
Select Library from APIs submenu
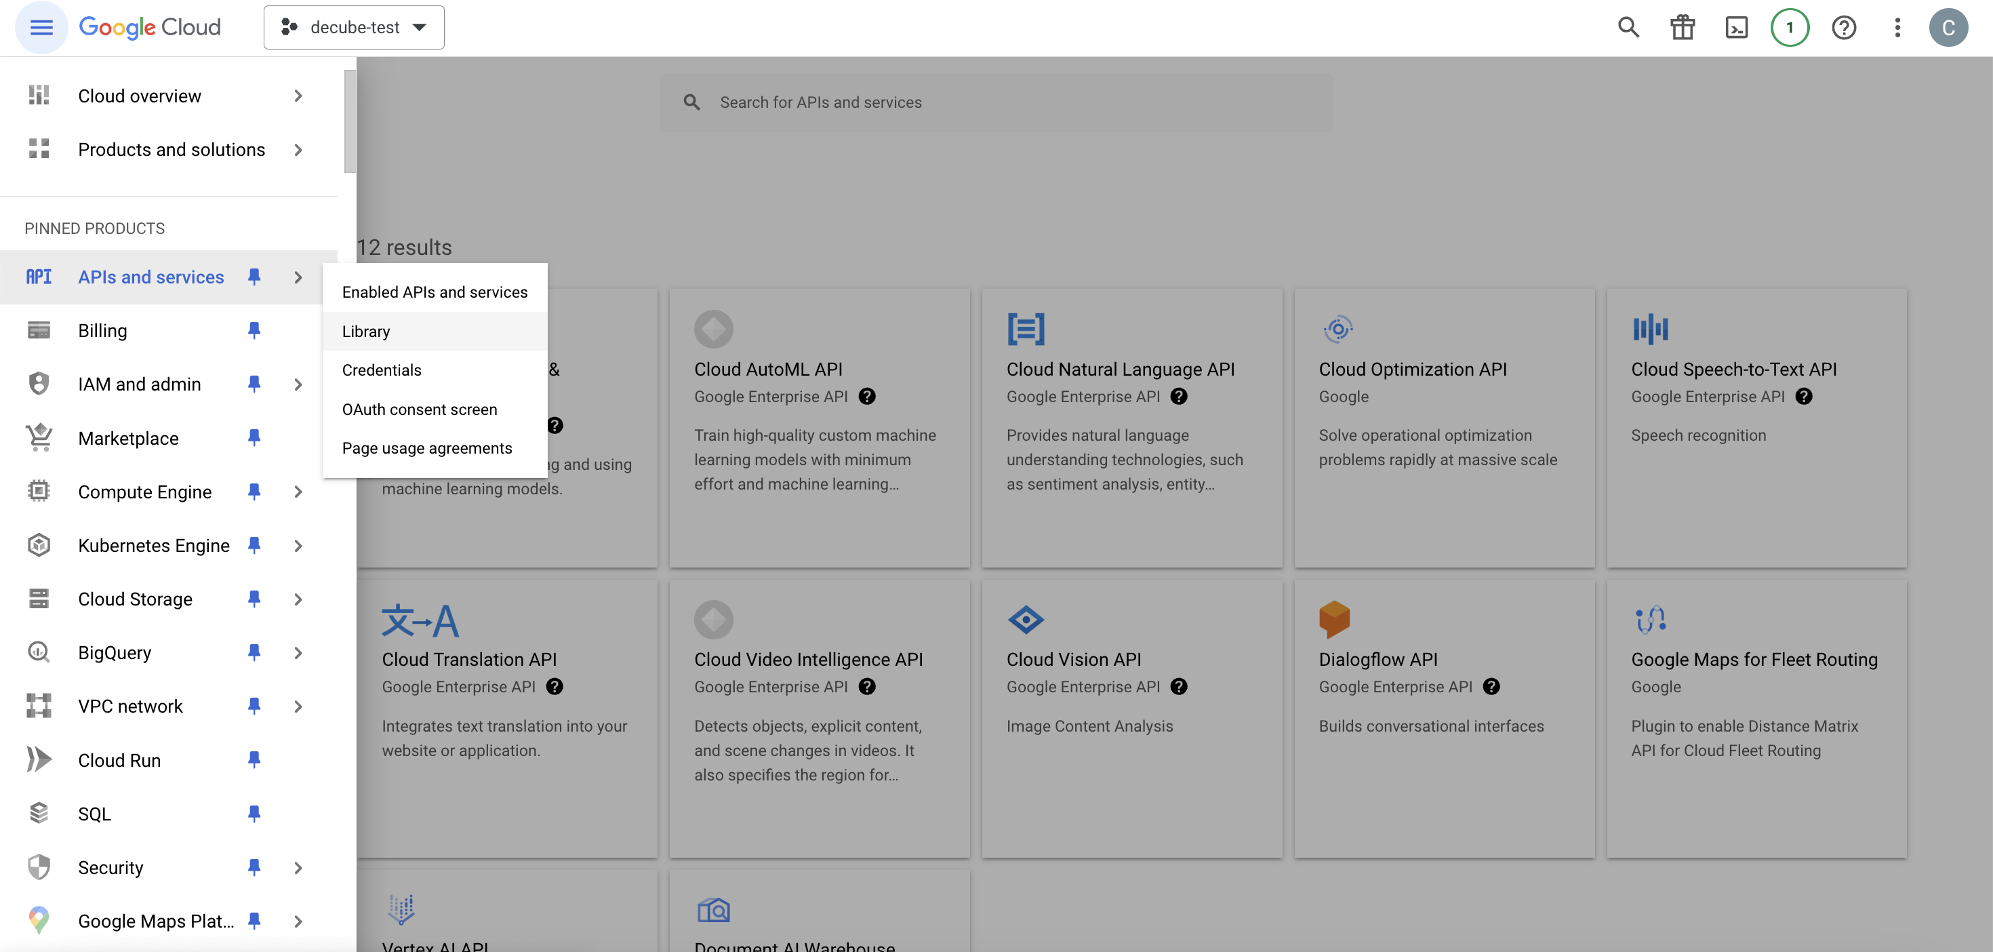point(366,332)
